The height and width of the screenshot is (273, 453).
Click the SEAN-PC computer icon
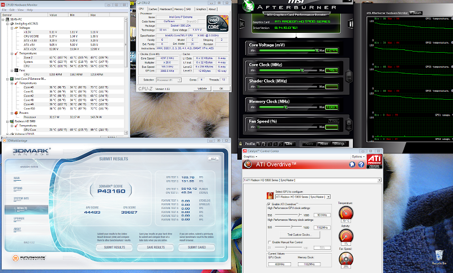pos(7,19)
